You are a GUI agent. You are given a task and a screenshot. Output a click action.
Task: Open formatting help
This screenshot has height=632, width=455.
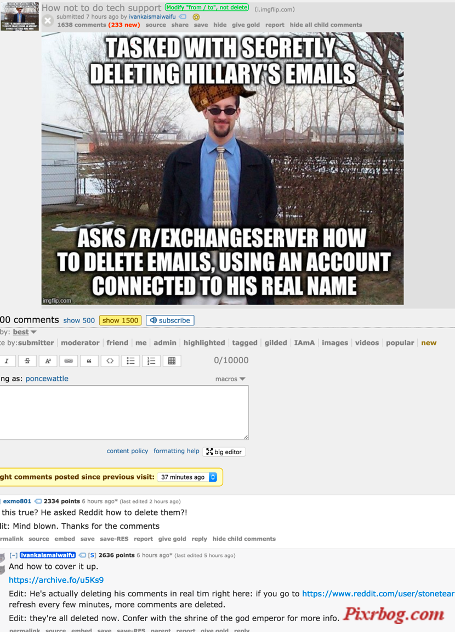click(x=177, y=451)
